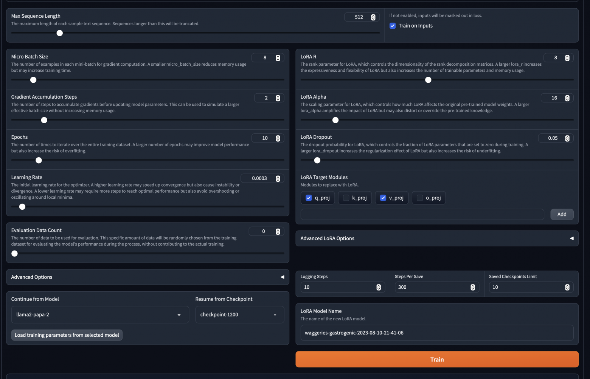Click the Train button
Image resolution: width=590 pixels, height=379 pixels.
coord(437,359)
